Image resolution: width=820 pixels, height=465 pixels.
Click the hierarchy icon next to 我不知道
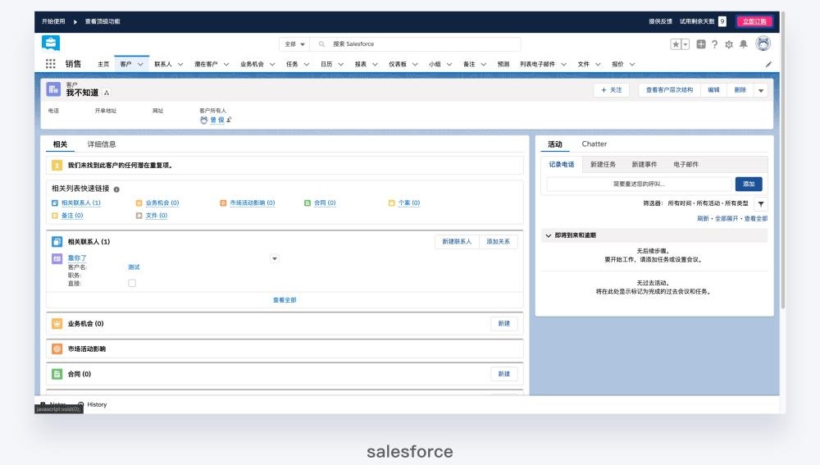coord(106,93)
